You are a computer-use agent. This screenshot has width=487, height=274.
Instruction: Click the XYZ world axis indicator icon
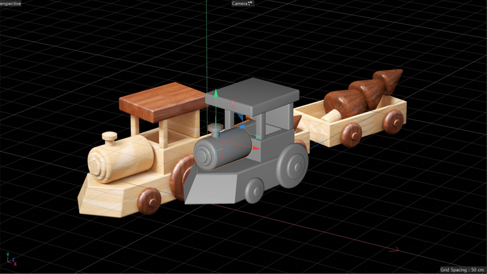tap(11, 259)
